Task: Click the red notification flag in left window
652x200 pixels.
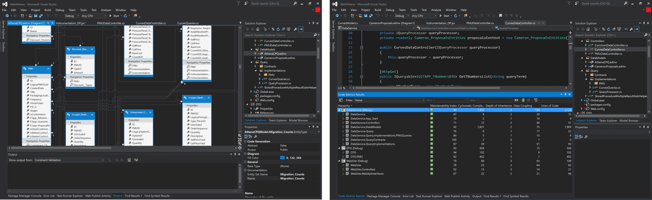Action: tap(318, 10)
